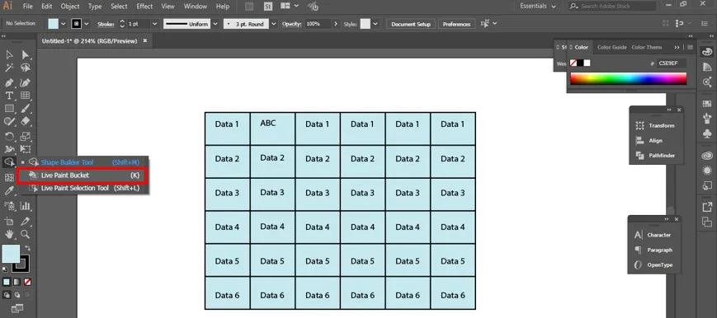Click the Document Setup button

411,24
